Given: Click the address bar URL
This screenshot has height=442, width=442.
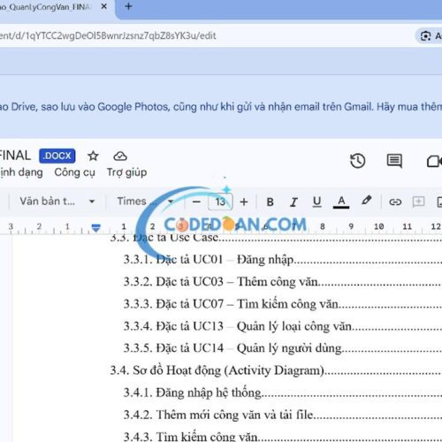Looking at the screenshot, I should pyautogui.click(x=108, y=36).
